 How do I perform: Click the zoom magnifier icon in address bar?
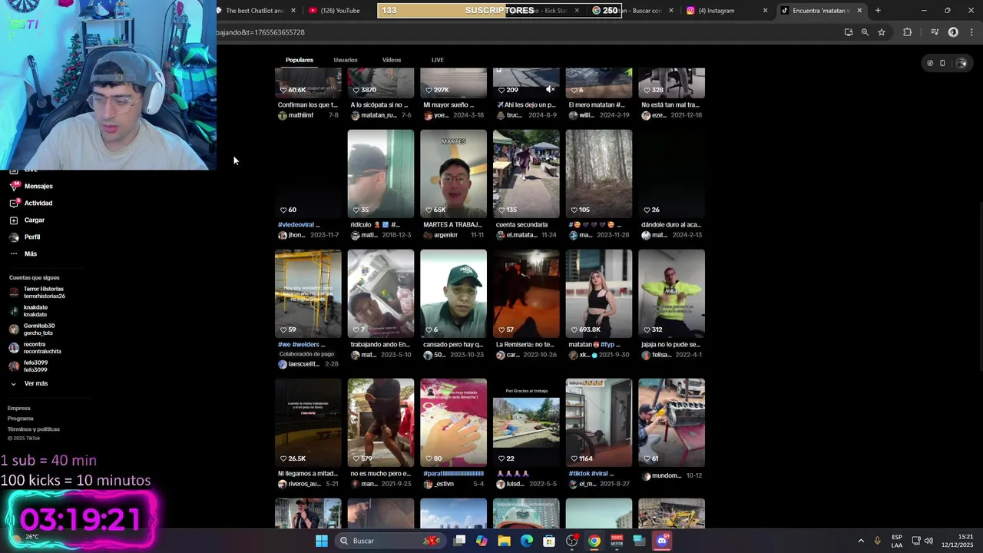[x=865, y=32]
